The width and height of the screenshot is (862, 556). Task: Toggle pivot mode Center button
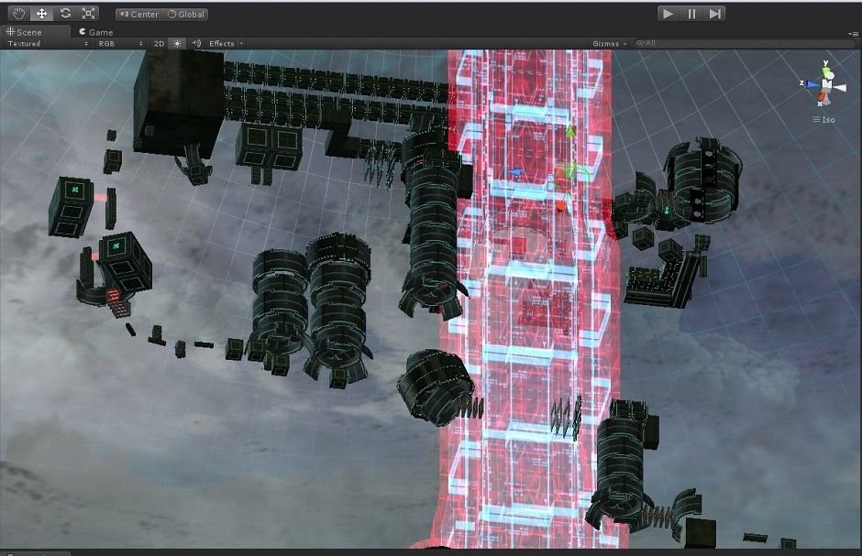139,15
